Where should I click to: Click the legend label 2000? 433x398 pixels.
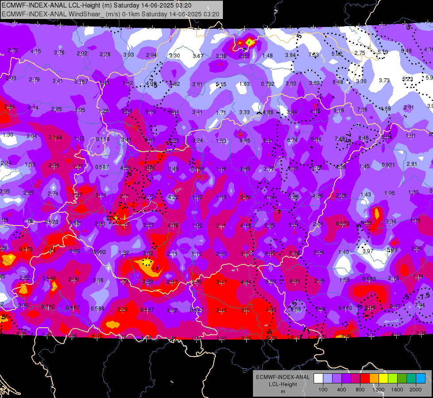tap(416, 390)
